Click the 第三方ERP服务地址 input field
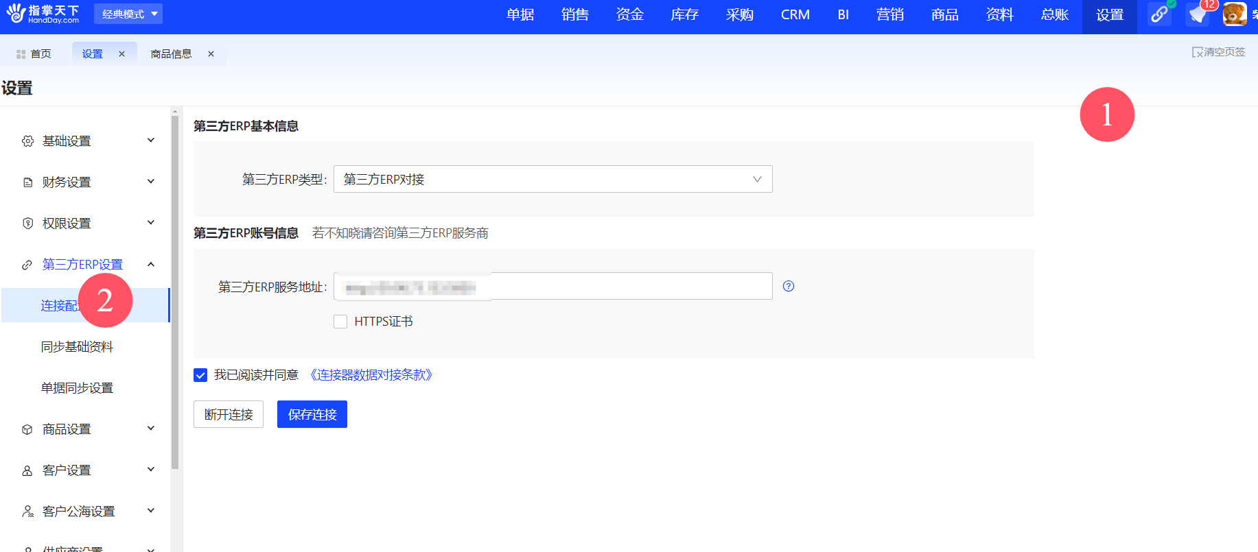 point(553,286)
